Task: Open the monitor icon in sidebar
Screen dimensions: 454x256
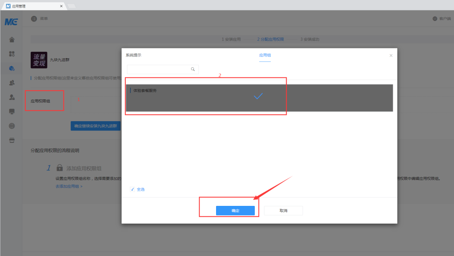Action: 12,112
